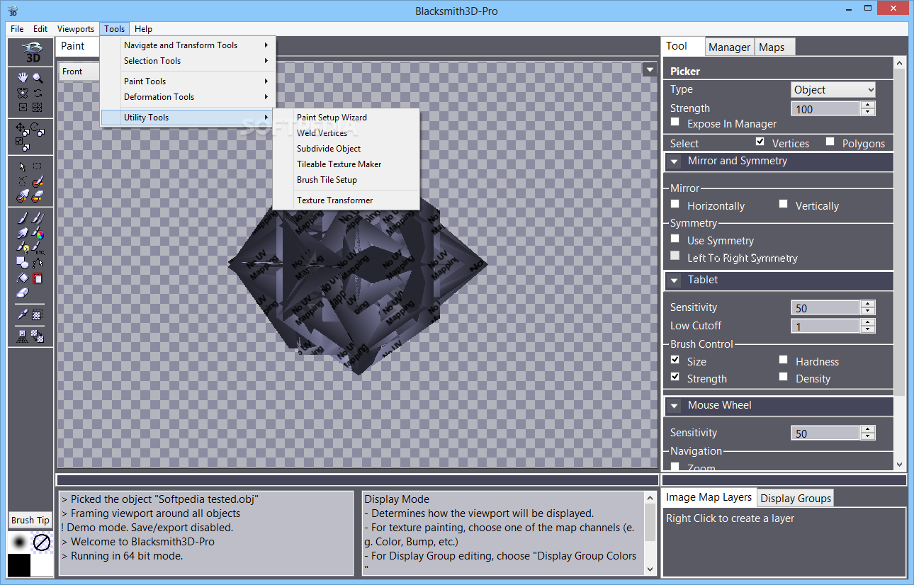
Task: Choose Paint Setup Wizard menu item
Action: point(346,118)
